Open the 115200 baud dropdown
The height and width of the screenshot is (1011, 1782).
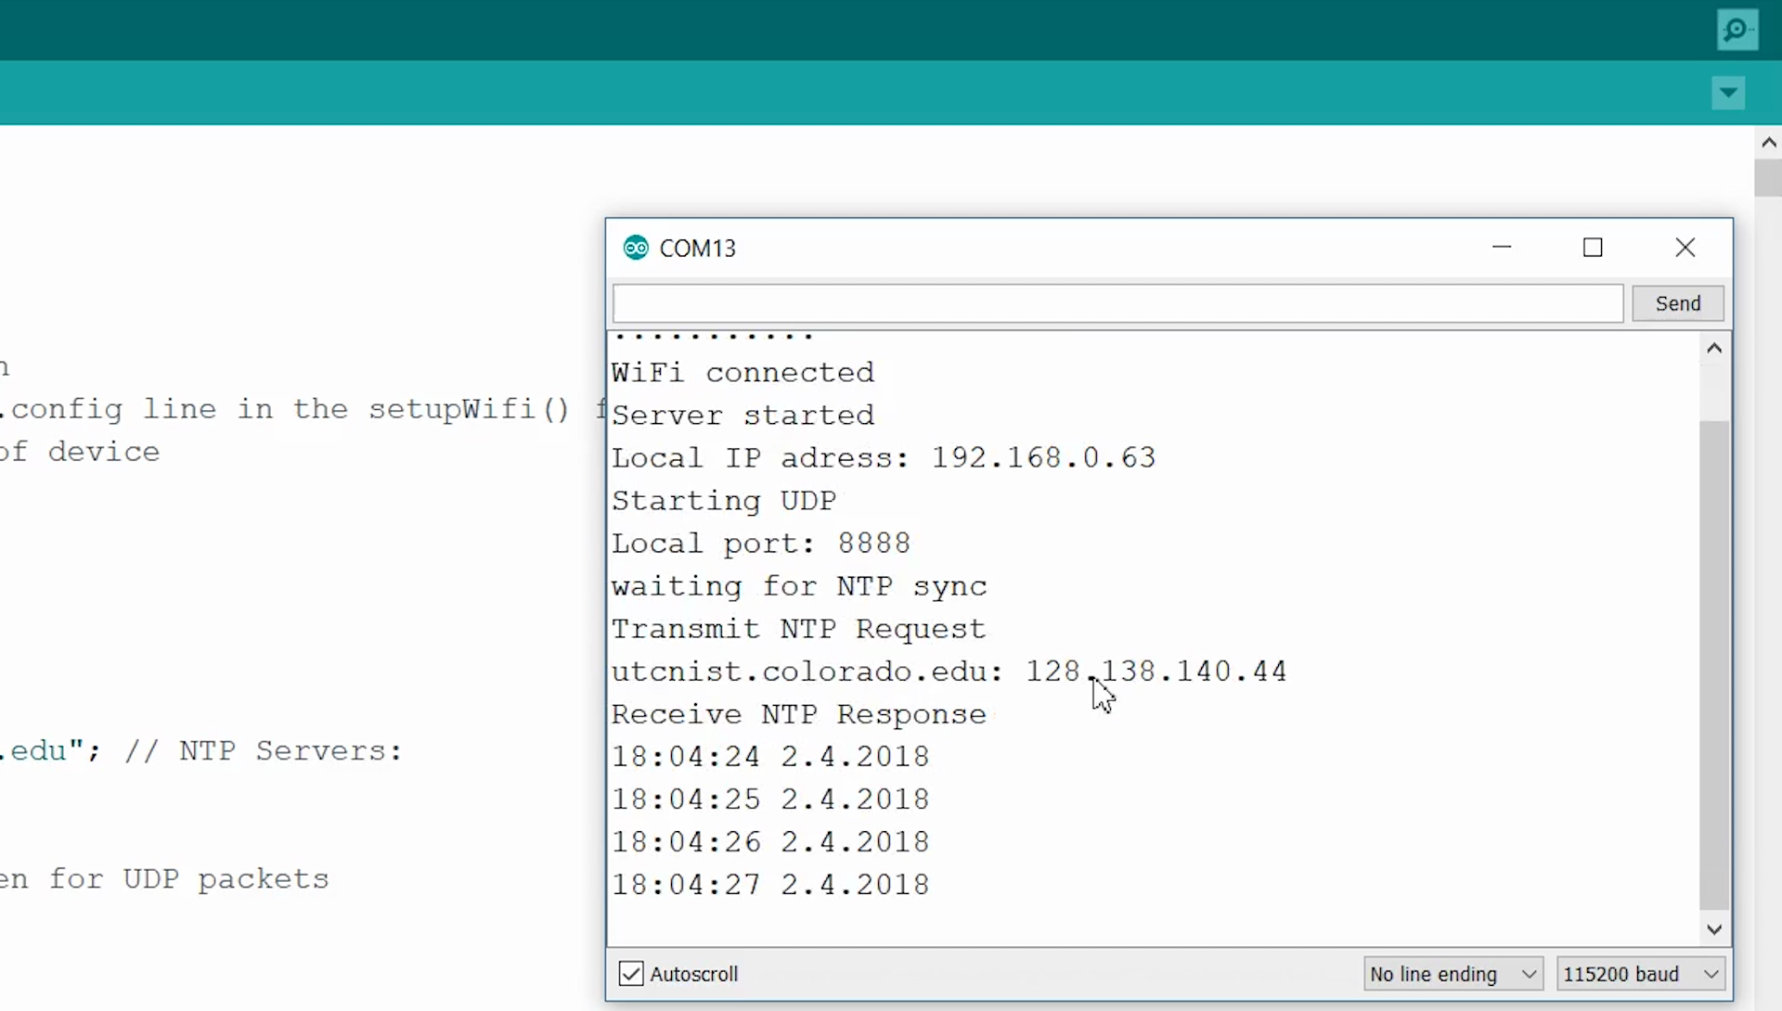pyautogui.click(x=1640, y=974)
